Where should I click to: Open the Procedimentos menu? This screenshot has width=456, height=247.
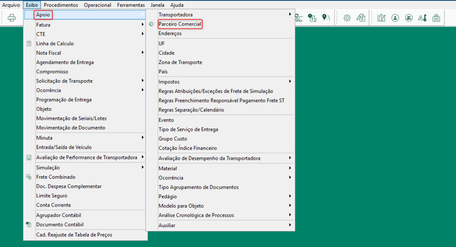click(61, 5)
